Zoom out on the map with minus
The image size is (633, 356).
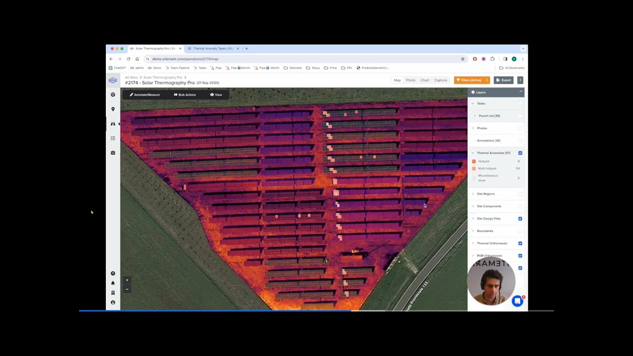click(127, 289)
